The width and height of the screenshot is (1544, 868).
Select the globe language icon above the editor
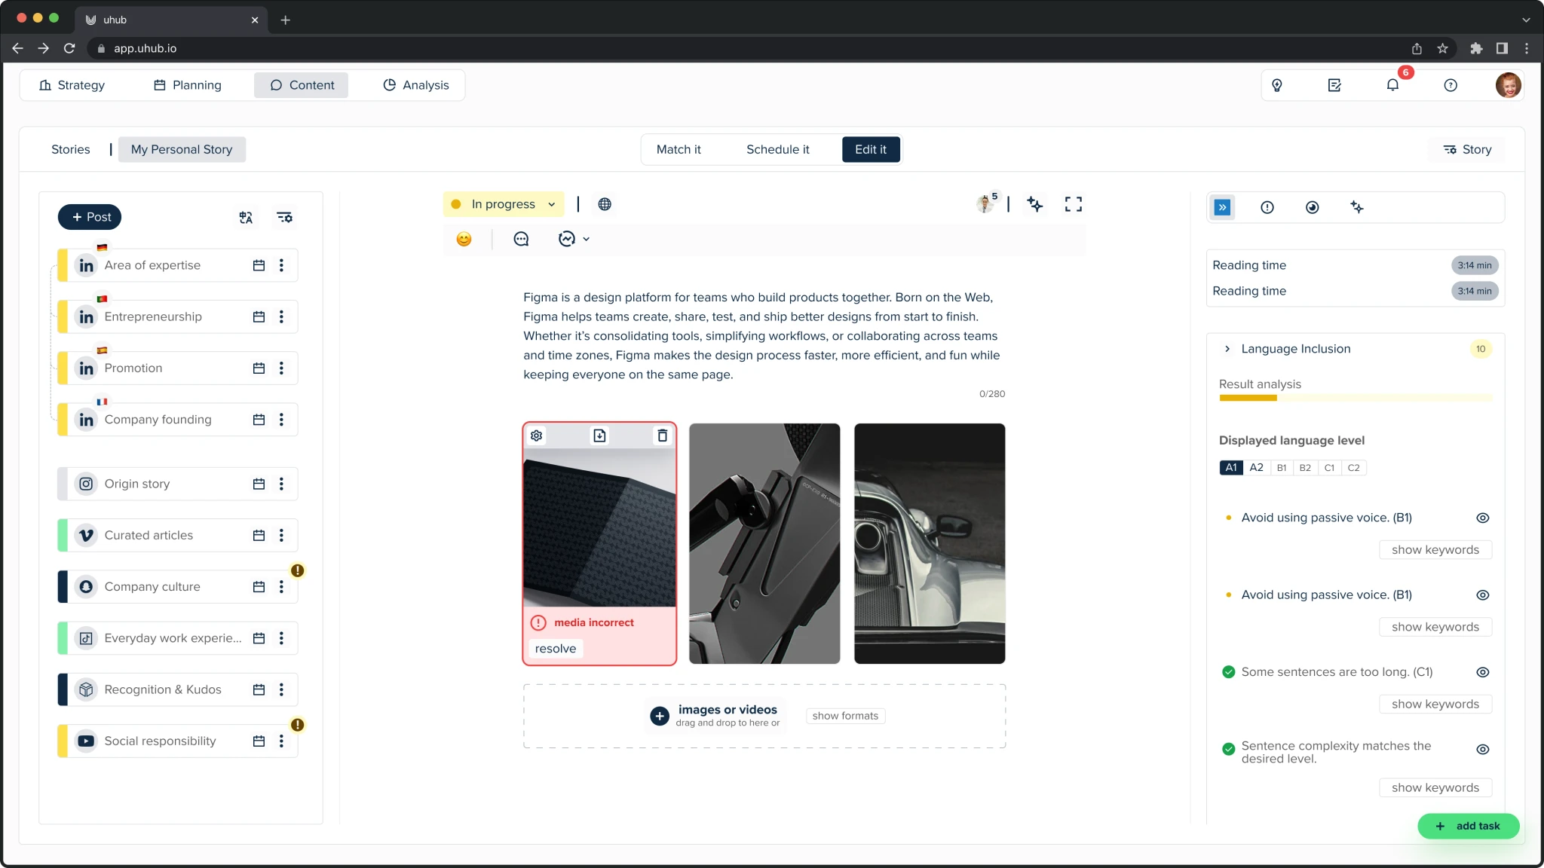tap(604, 203)
